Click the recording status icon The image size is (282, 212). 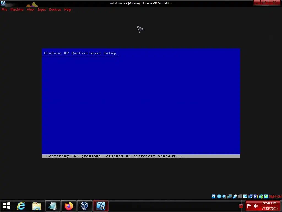point(250,197)
